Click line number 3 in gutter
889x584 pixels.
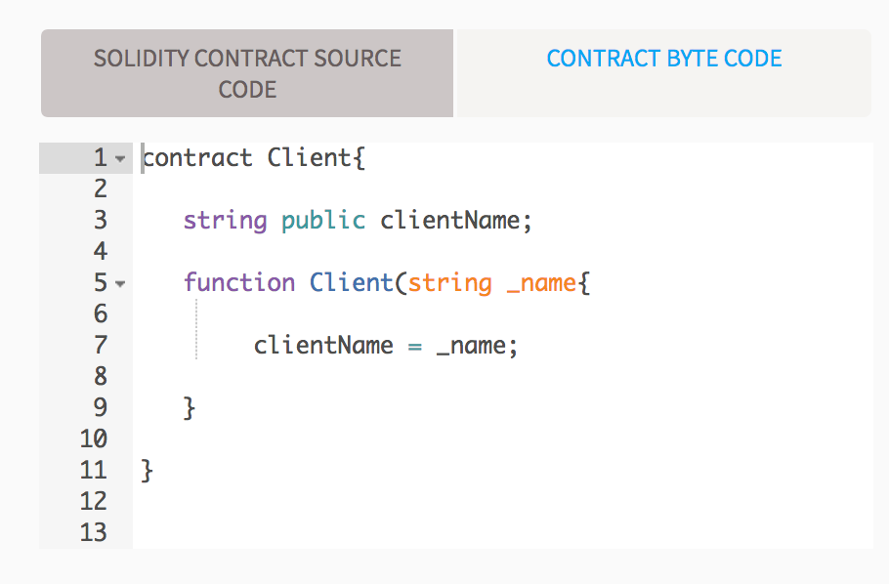pyautogui.click(x=100, y=221)
